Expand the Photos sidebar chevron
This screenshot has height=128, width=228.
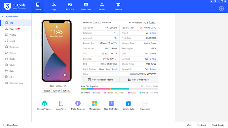click(x=27, y=35)
